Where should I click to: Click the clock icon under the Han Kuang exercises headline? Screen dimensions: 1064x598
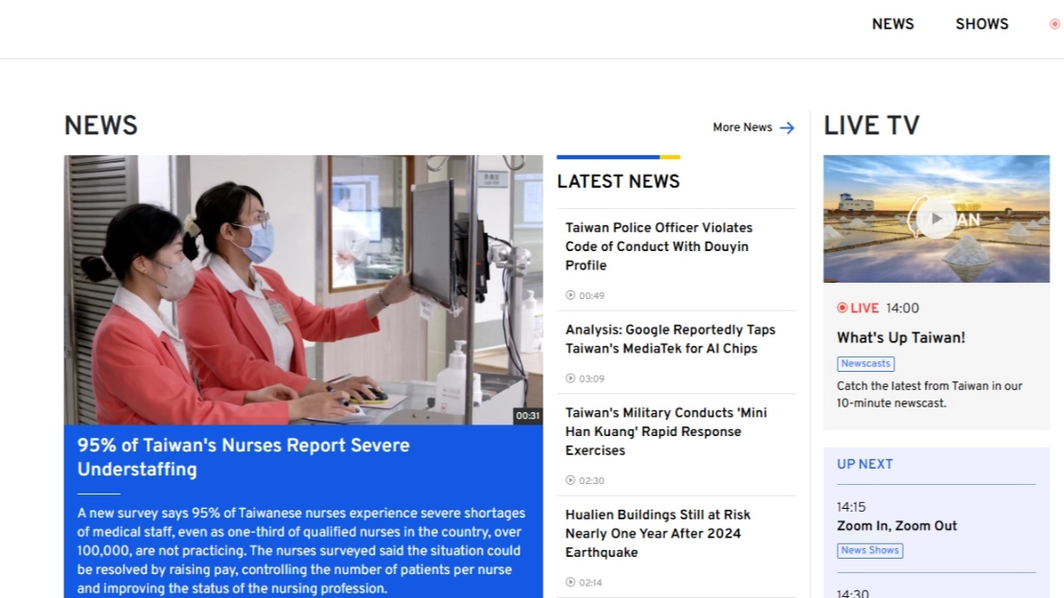(x=570, y=480)
